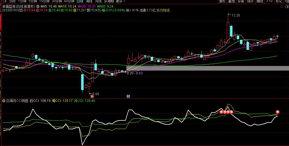
Task: Click the 多股 multi-stock button
Action: [x=241, y=1]
